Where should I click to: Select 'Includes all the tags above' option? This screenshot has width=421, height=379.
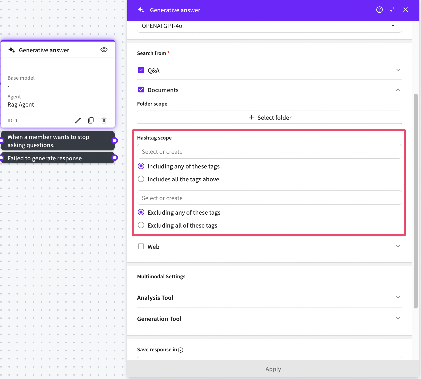[141, 179]
